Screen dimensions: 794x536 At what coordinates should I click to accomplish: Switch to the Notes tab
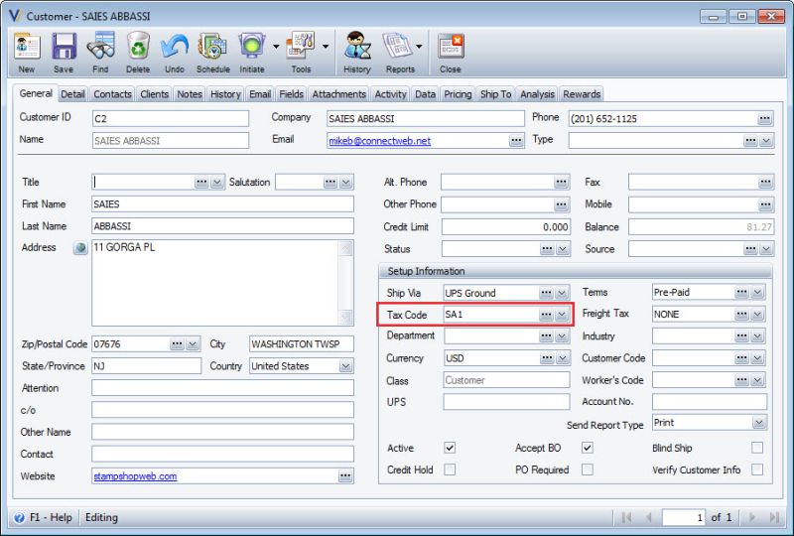pos(190,94)
